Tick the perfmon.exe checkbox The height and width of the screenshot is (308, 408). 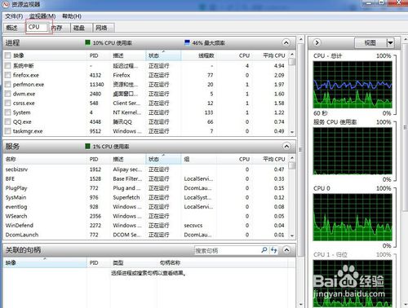click(x=7, y=85)
